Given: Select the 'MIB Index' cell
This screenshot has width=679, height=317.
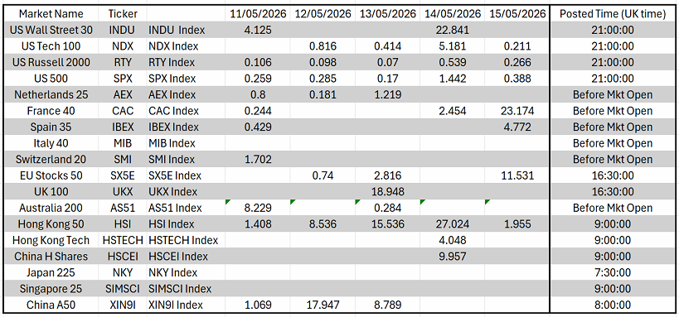Looking at the screenshot, I should click(x=186, y=143).
